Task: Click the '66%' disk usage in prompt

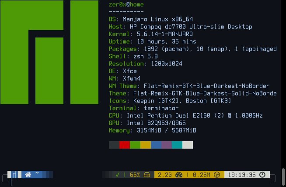Action: point(135,175)
